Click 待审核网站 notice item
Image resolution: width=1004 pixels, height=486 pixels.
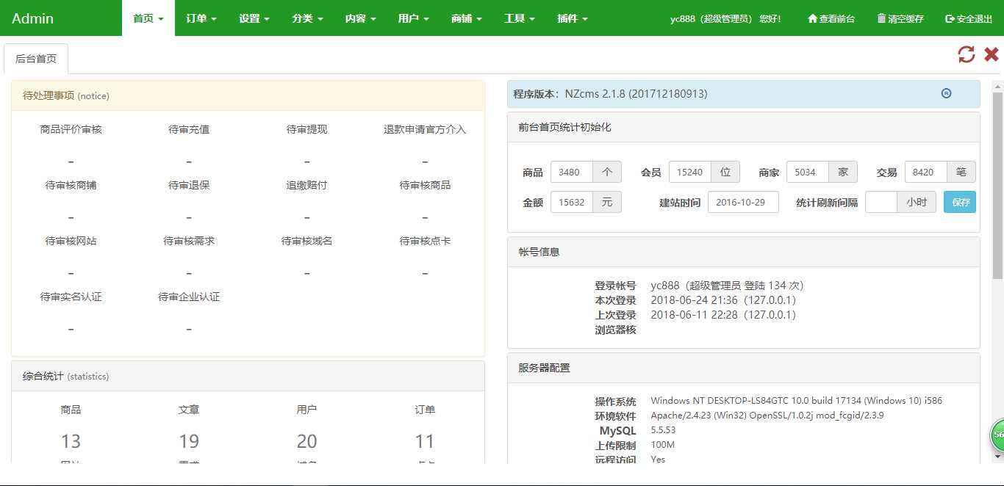coord(71,241)
